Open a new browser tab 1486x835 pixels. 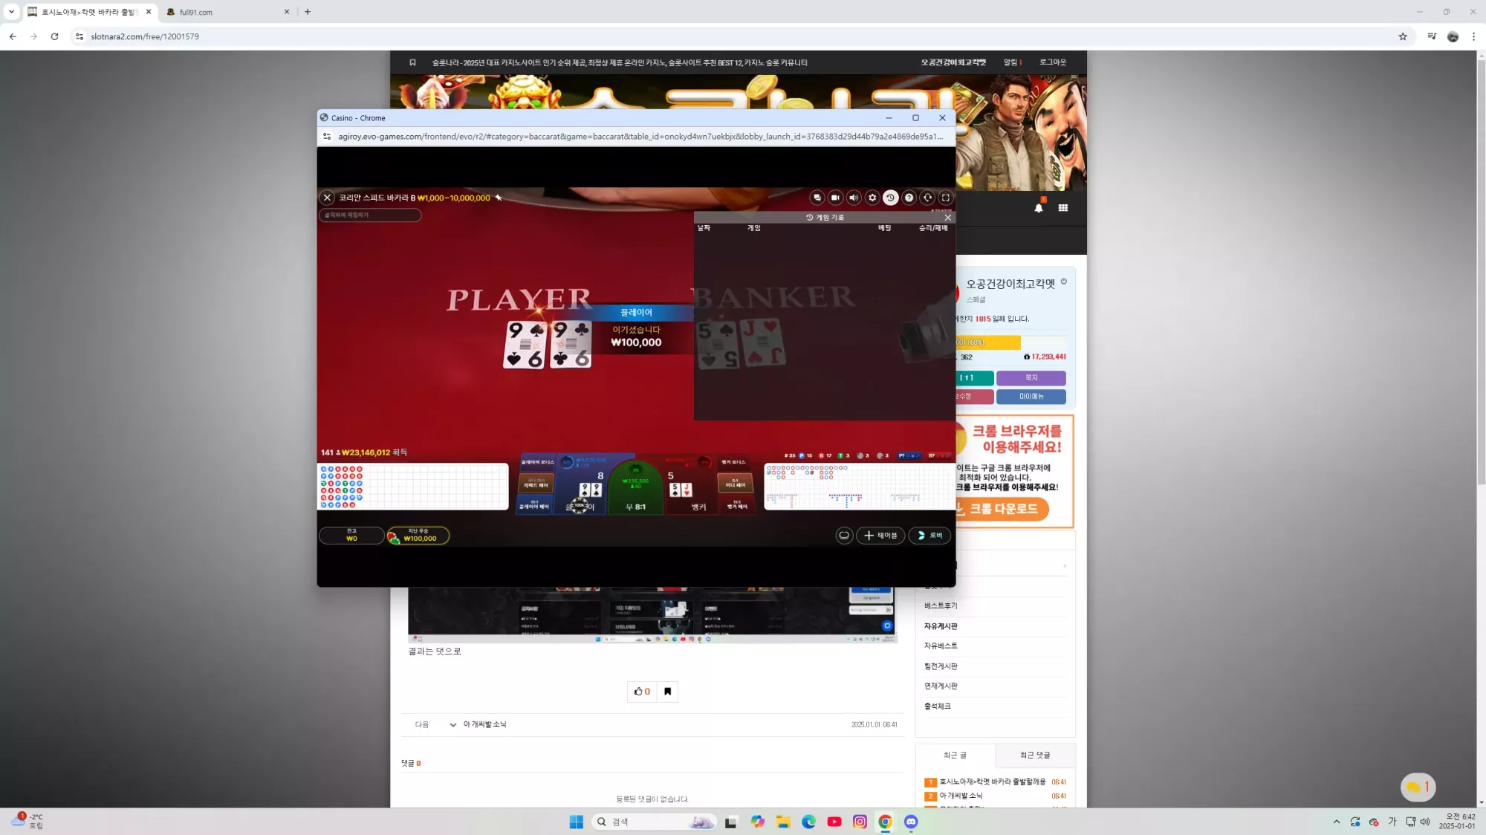pos(308,12)
